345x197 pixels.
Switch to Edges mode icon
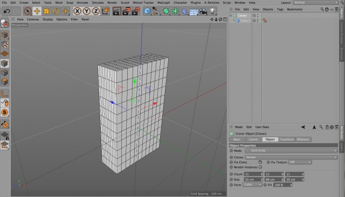point(5,73)
